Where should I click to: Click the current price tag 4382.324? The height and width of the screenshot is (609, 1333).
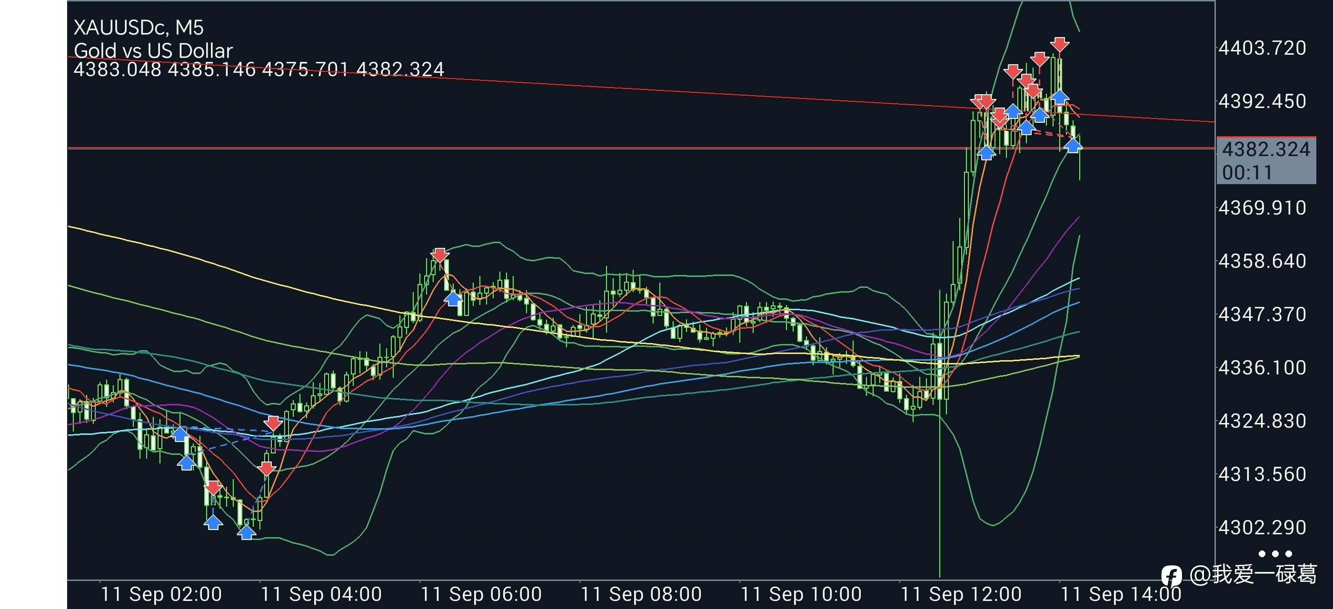(x=1266, y=149)
